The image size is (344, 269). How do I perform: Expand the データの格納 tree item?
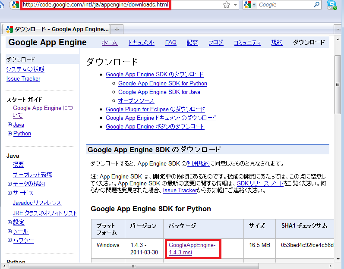point(9,184)
